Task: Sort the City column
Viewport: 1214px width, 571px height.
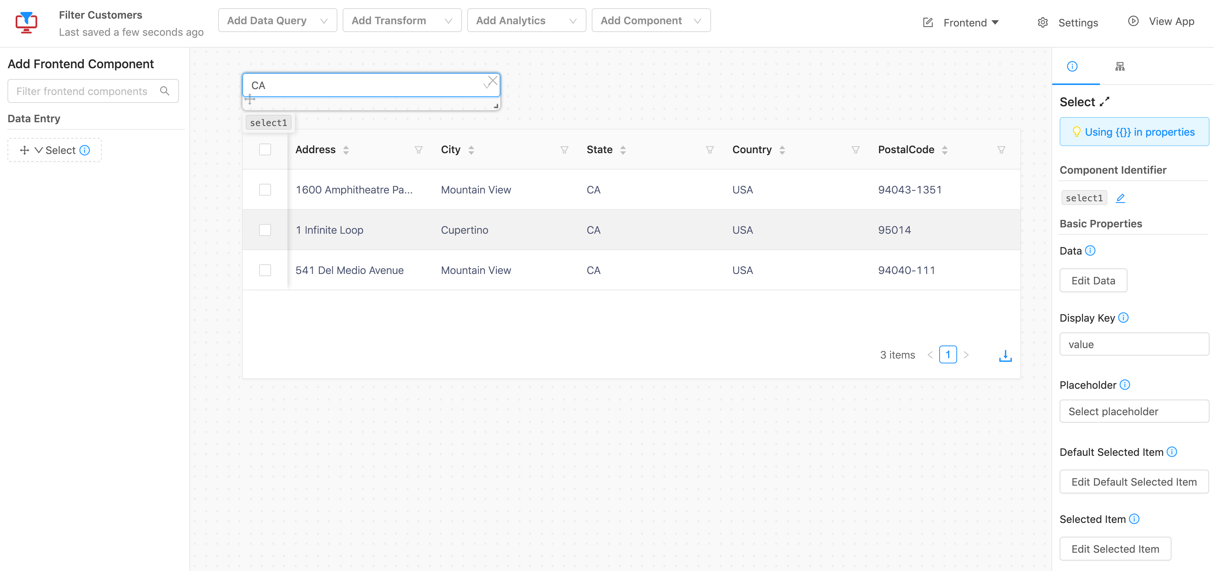Action: tap(471, 150)
